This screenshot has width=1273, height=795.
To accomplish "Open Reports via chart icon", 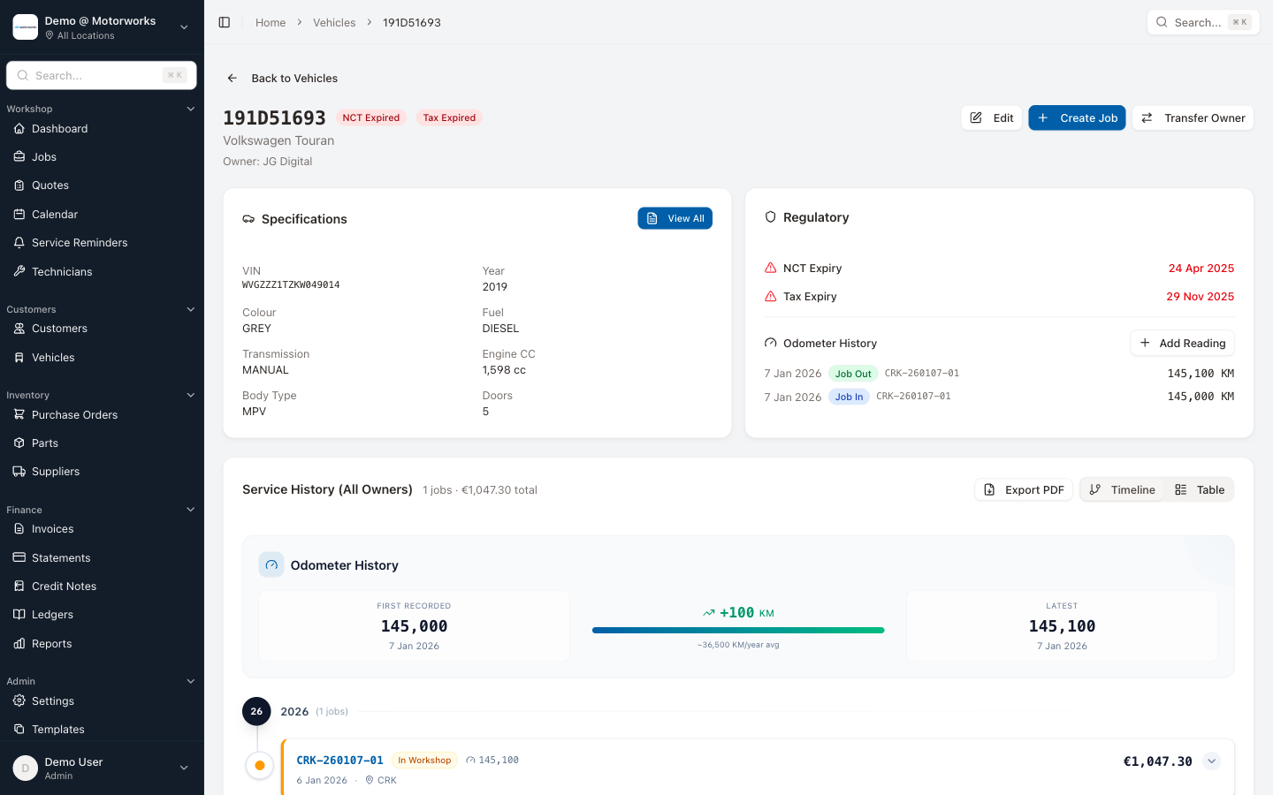I will coord(19,644).
